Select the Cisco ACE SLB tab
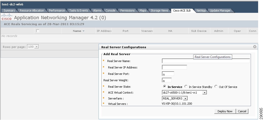The width and height of the screenshot is (263, 120). [x=182, y=11]
